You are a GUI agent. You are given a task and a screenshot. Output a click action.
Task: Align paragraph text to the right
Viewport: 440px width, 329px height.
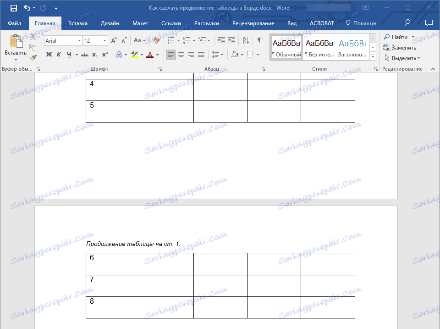click(x=191, y=55)
